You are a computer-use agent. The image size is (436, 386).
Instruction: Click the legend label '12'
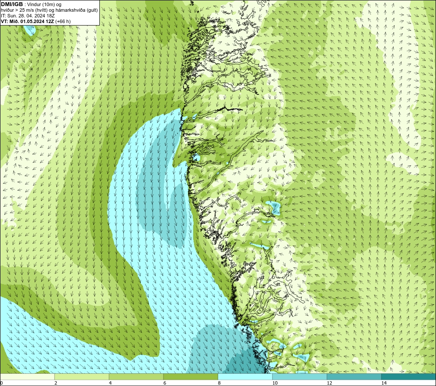(329, 383)
